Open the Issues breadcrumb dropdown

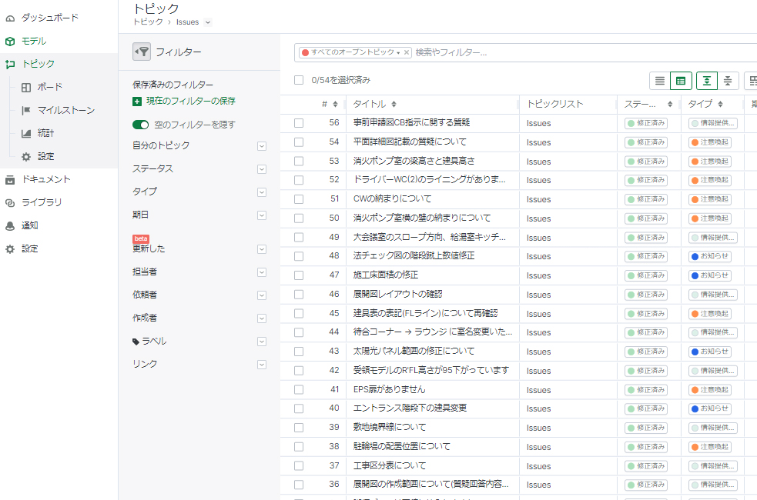point(208,22)
